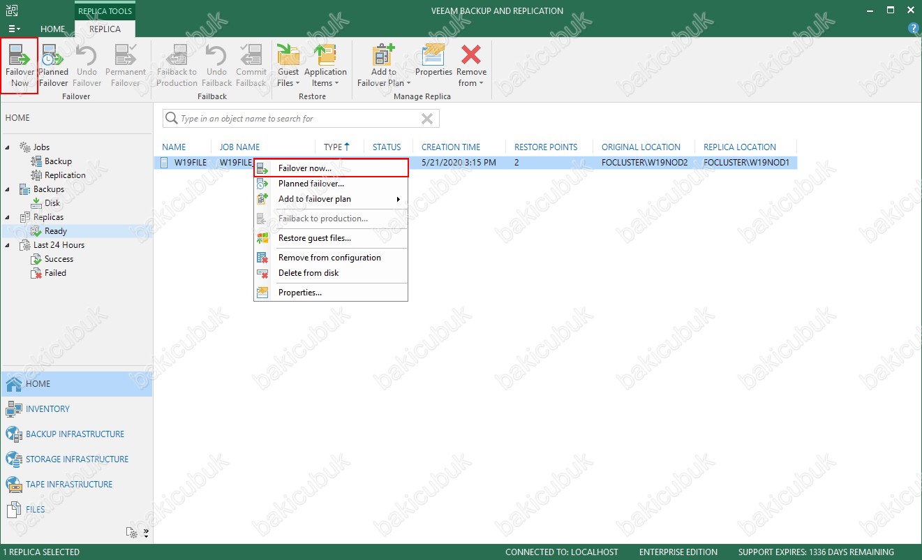Click the navigation pane options chevron
This screenshot has width=922, height=560.
146,533
